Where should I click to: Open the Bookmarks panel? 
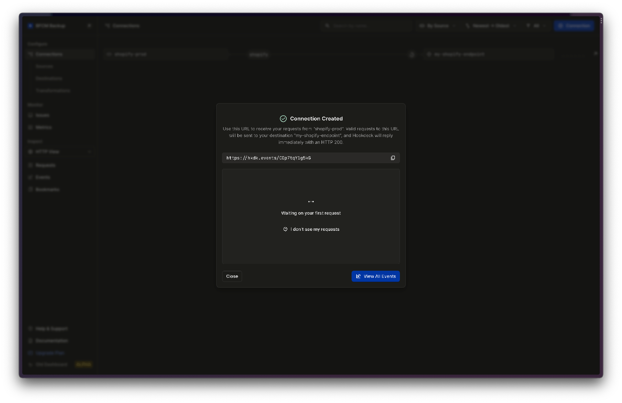click(x=47, y=189)
